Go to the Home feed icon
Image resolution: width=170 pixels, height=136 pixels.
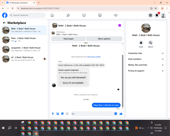coord(52,15)
